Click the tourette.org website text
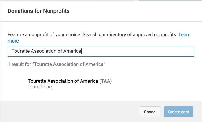 point(41,87)
